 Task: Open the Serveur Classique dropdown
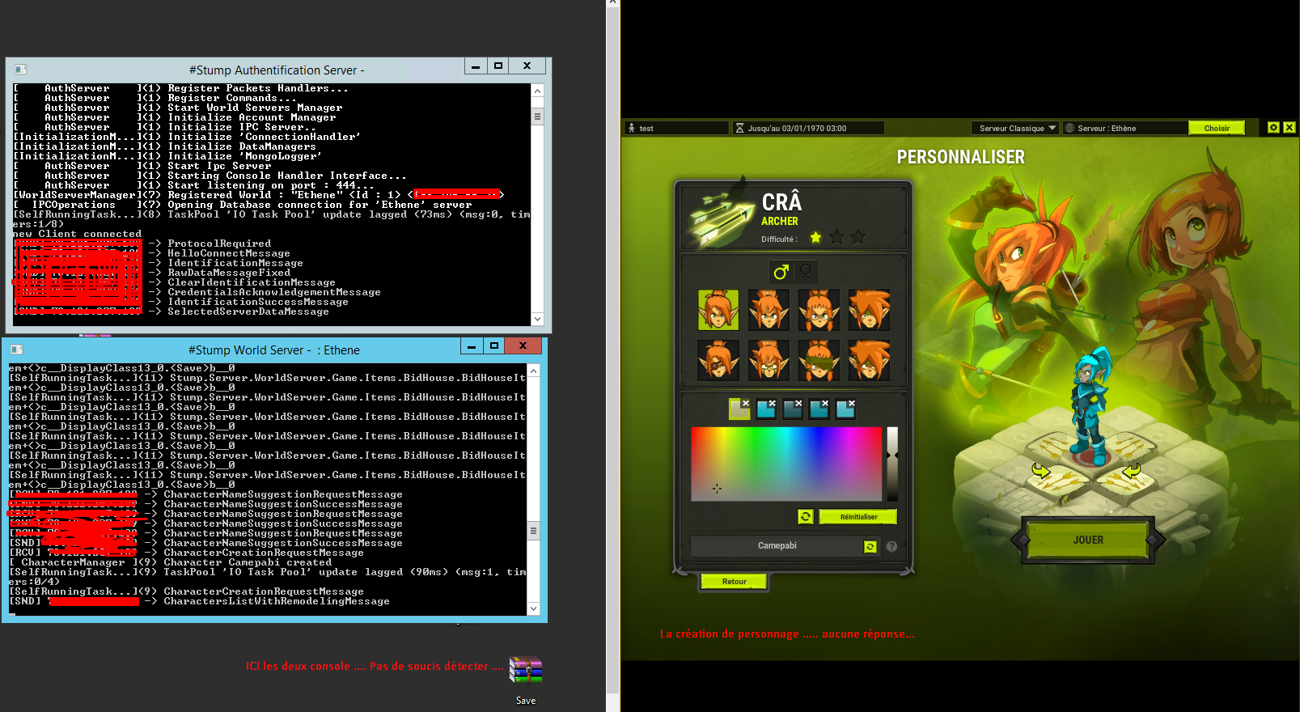click(1014, 128)
